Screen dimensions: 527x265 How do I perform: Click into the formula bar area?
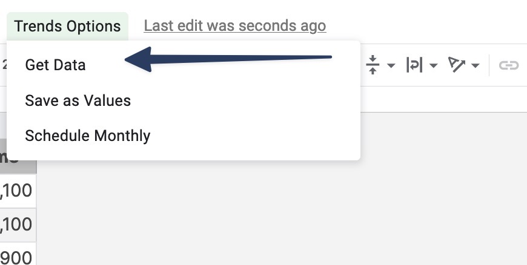pyautogui.click(x=443, y=99)
